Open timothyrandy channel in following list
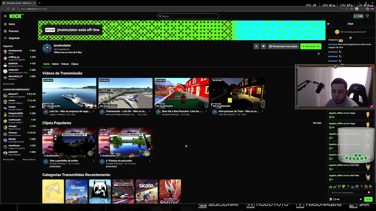 19,52
